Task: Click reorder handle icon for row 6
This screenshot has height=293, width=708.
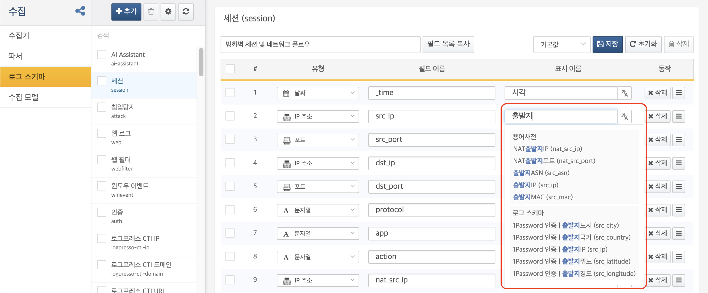Action: coord(679,210)
